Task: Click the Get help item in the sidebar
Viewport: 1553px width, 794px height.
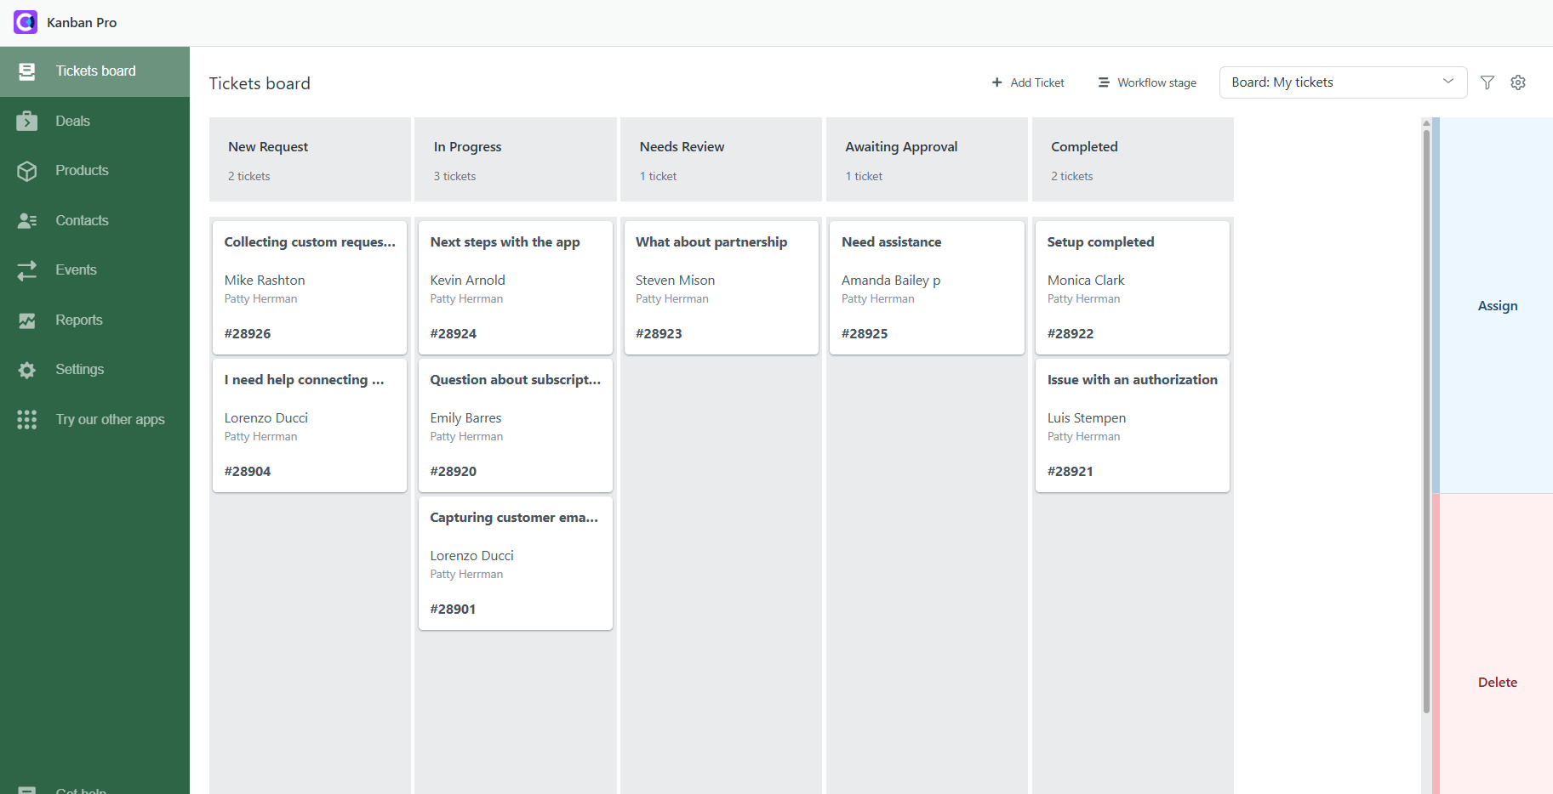Action: (x=81, y=787)
